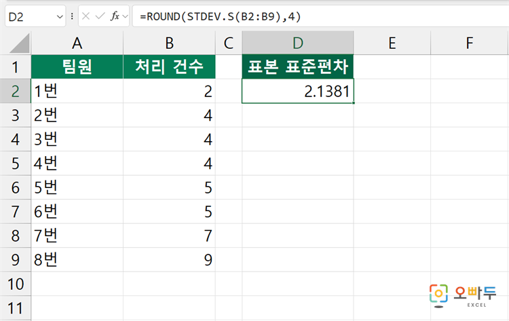Select row 9 header
The height and width of the screenshot is (321, 509).
tap(15, 260)
